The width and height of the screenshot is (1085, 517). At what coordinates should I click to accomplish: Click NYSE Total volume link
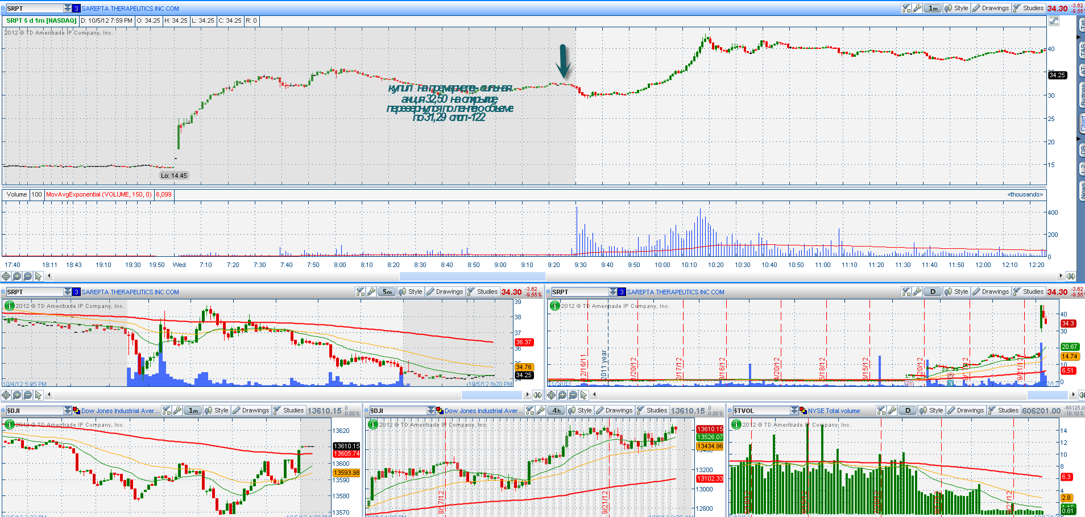tap(834, 411)
